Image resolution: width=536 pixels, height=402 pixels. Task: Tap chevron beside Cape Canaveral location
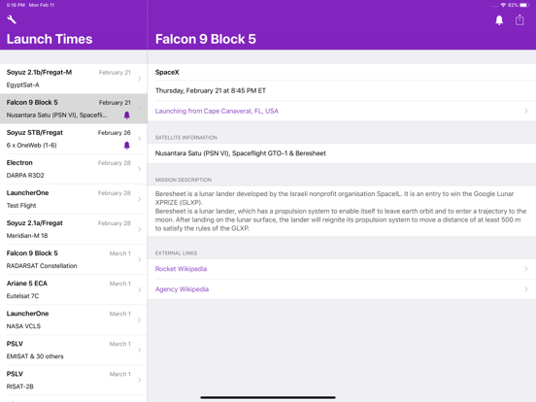coord(525,111)
